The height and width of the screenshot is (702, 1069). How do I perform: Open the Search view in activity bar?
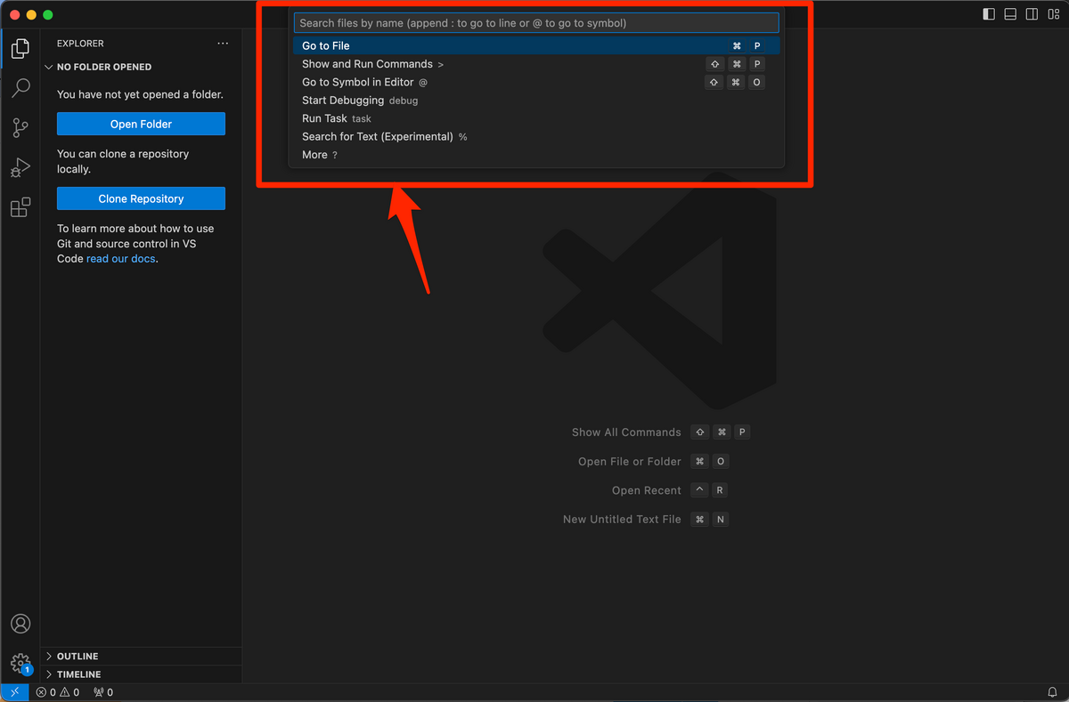click(20, 88)
